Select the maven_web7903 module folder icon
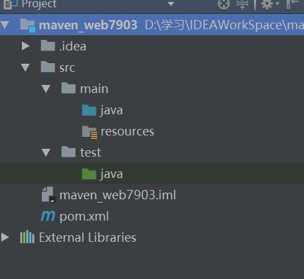The image size is (304, 279). pos(27,25)
